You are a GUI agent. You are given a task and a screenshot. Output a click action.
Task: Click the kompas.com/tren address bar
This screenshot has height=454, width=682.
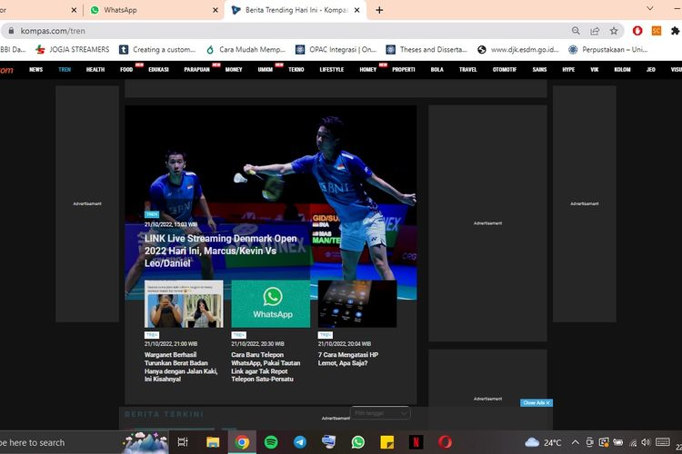click(x=273, y=30)
